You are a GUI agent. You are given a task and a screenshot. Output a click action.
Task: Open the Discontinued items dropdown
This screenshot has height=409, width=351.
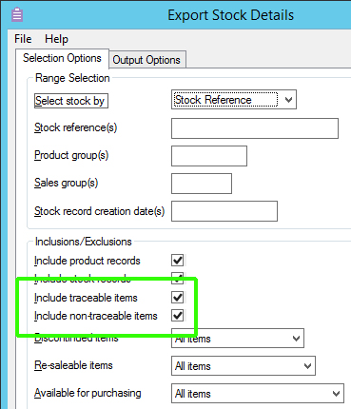(238, 339)
